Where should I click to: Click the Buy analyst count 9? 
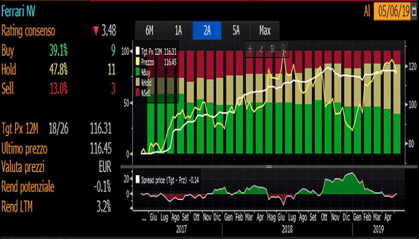point(113,51)
